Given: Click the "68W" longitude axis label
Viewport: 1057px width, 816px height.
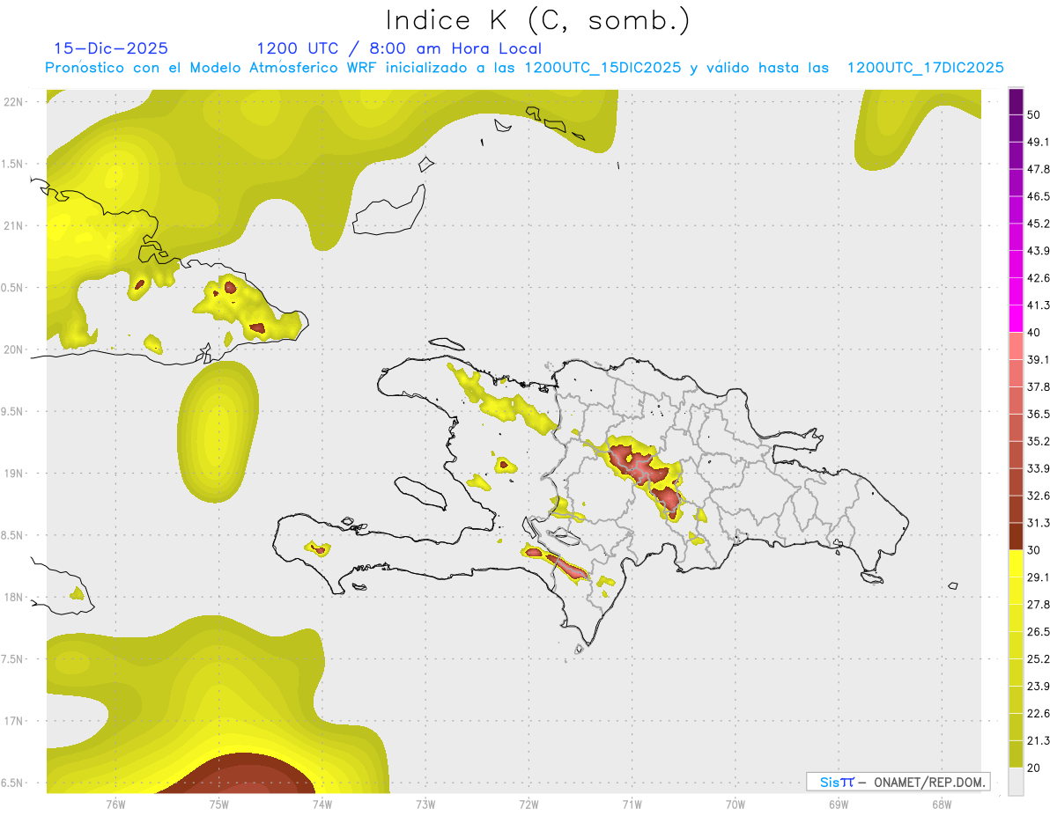Looking at the screenshot, I should point(941,804).
